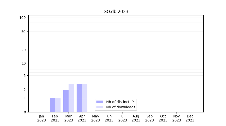This screenshot has height=126, width=226.
Task: Click the 'Nb of distinct IPs' legend color swatch
Action: (x=100, y=102)
